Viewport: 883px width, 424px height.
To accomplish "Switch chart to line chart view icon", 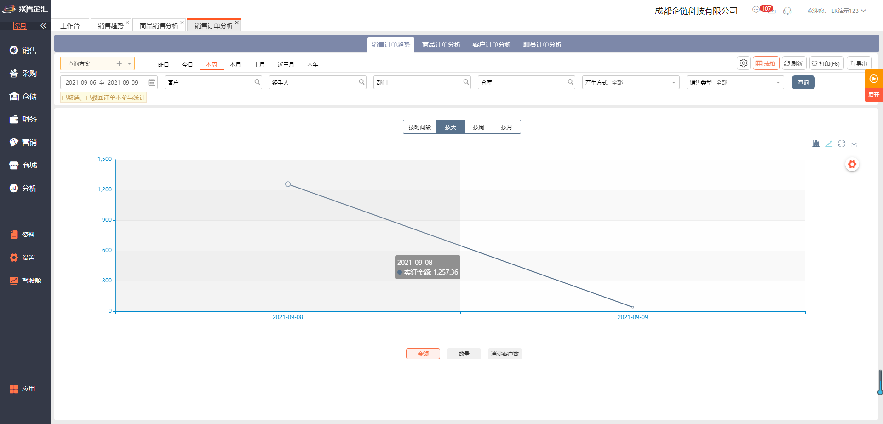I will tap(829, 143).
